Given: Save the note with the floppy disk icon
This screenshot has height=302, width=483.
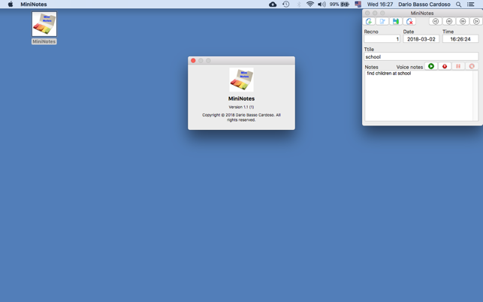Looking at the screenshot, I should [x=396, y=21].
